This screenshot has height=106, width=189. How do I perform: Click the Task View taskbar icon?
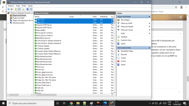click(64, 103)
